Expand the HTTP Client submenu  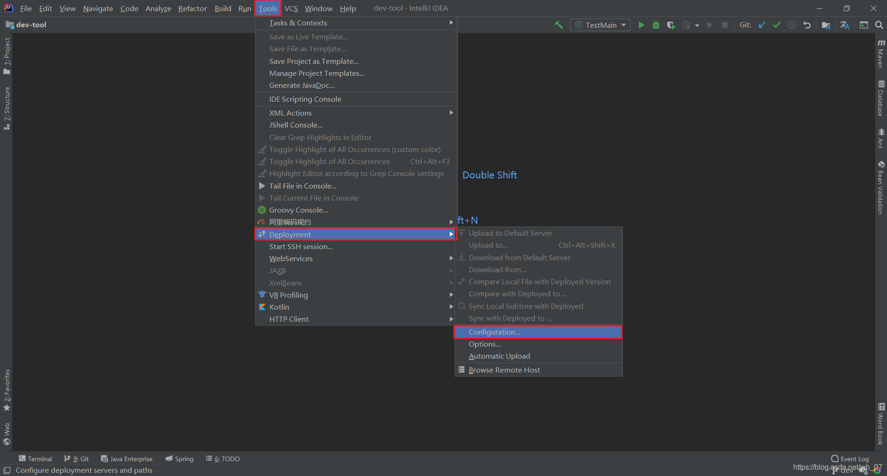(356, 319)
